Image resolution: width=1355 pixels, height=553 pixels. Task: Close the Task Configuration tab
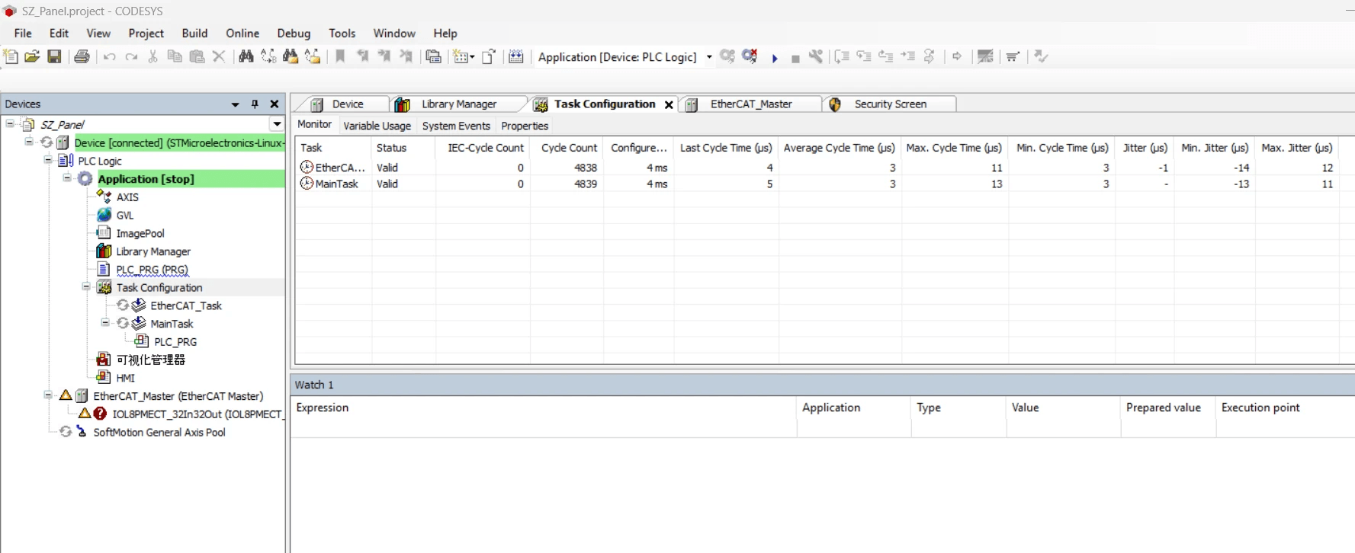(x=669, y=105)
